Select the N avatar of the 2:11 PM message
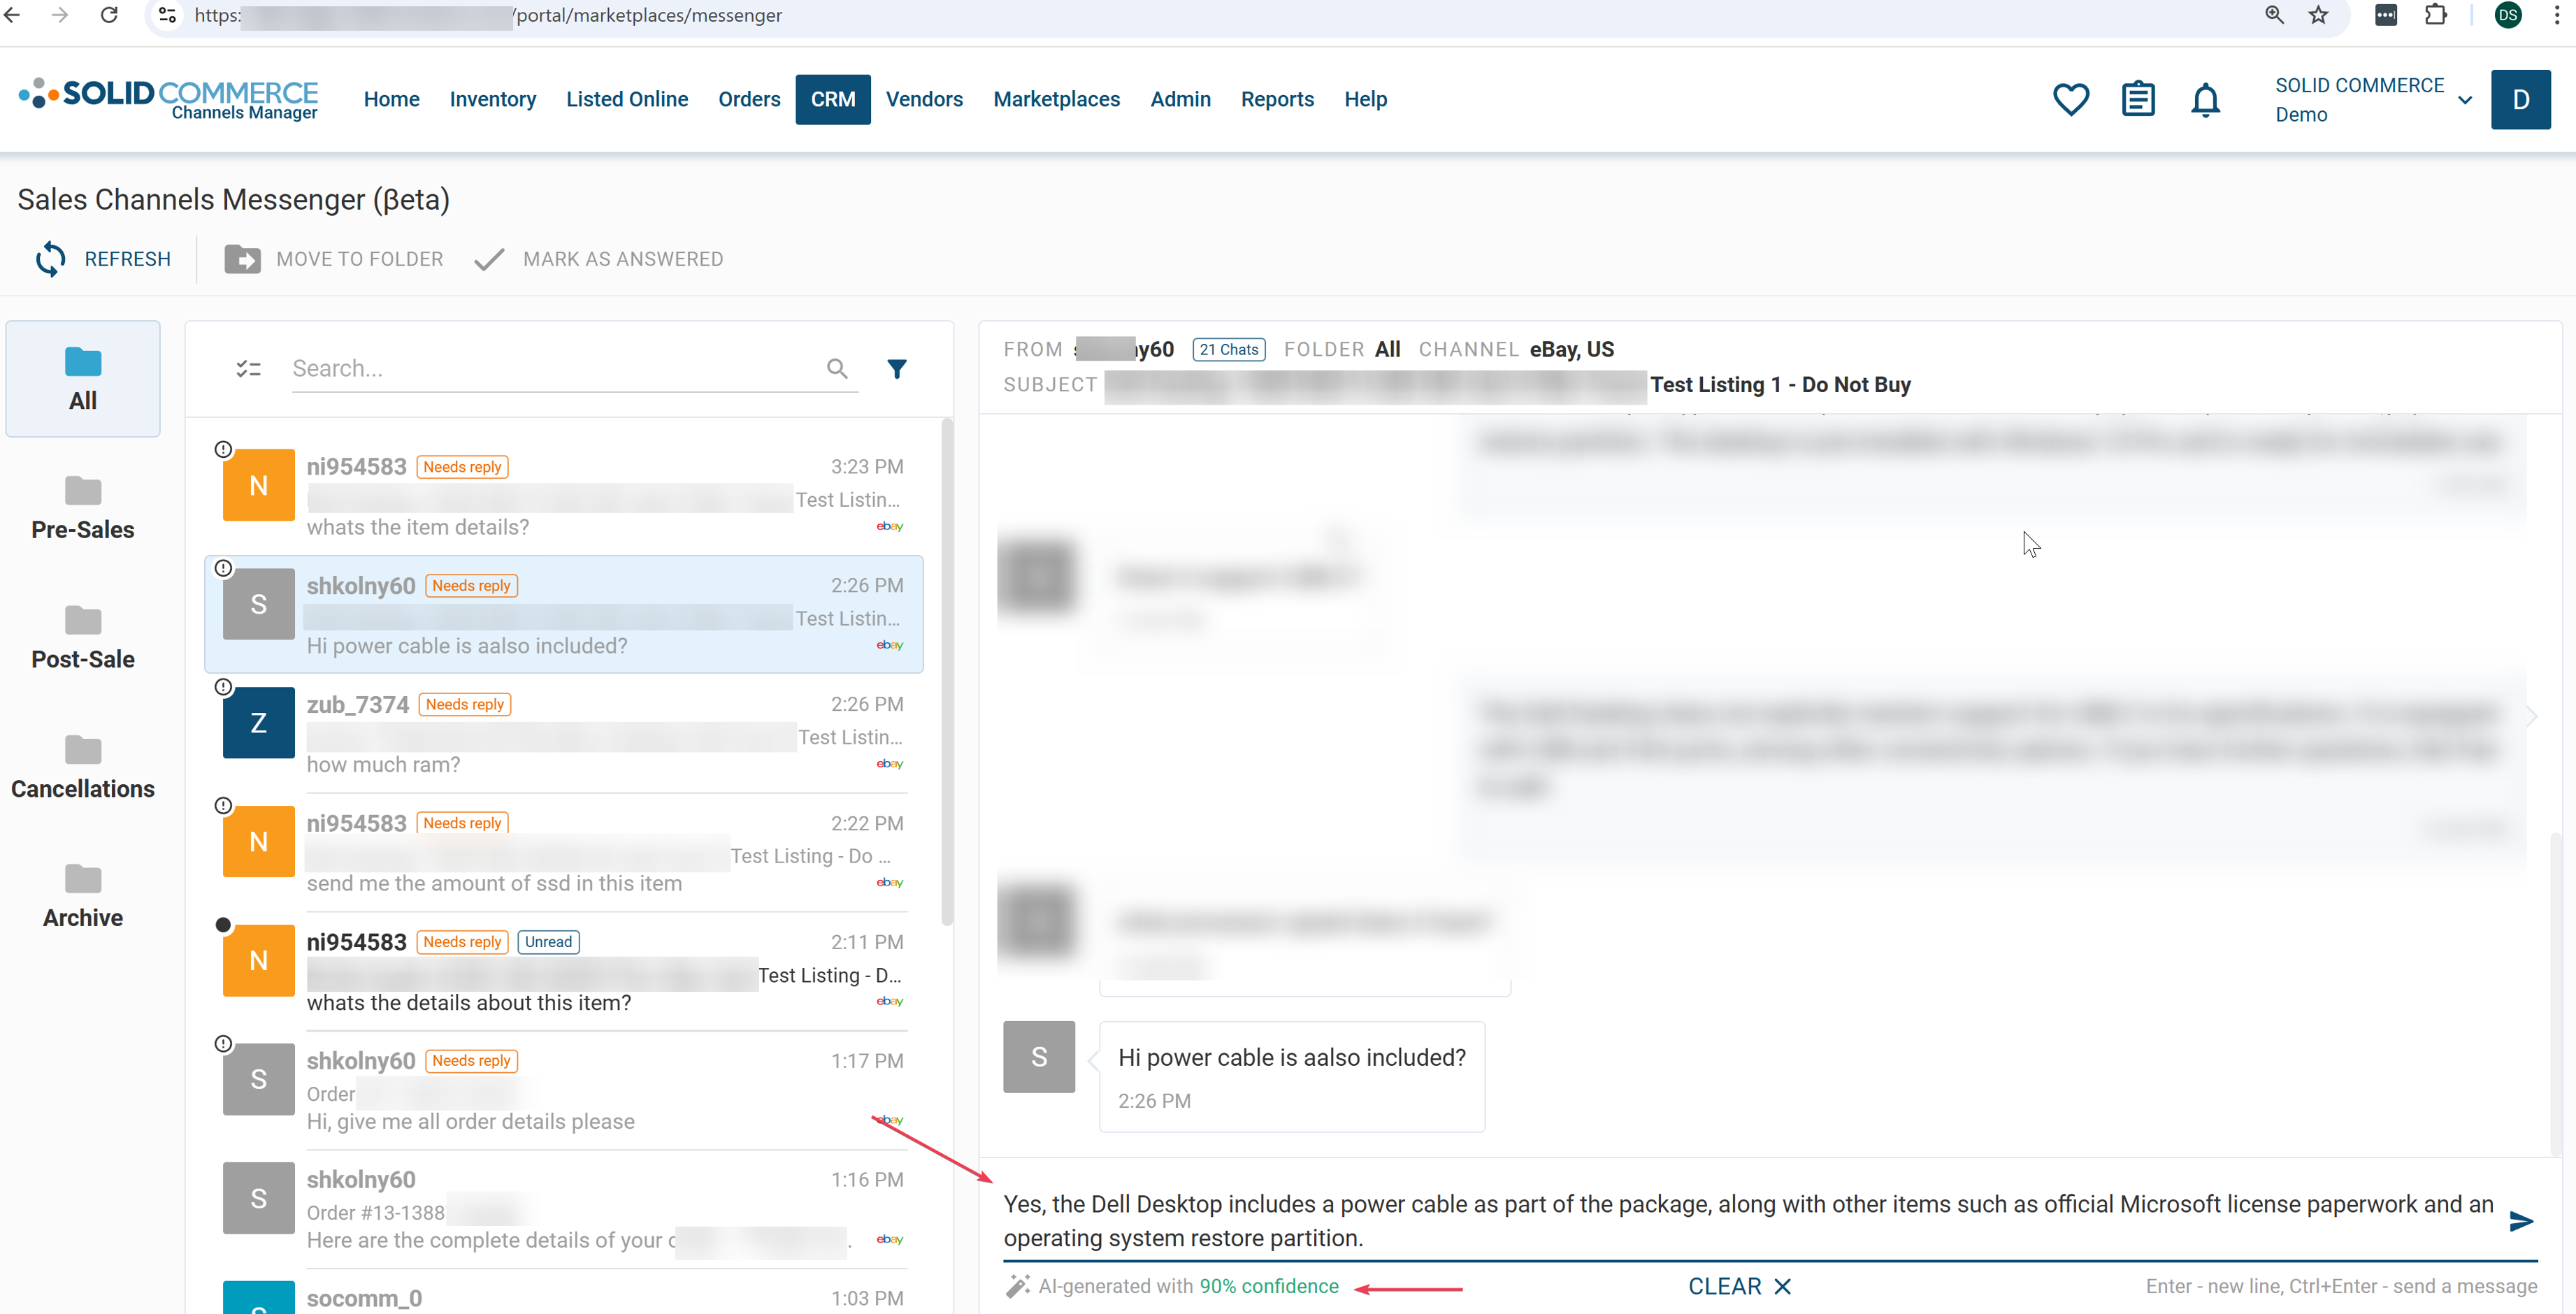 tap(258, 961)
